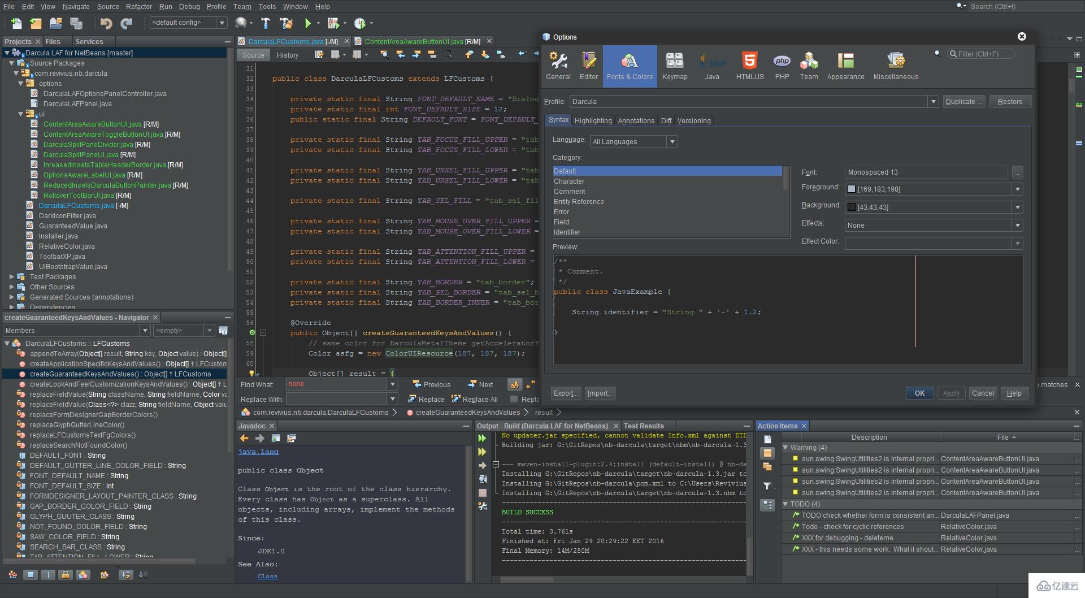Click the Find What input field

pyautogui.click(x=336, y=384)
